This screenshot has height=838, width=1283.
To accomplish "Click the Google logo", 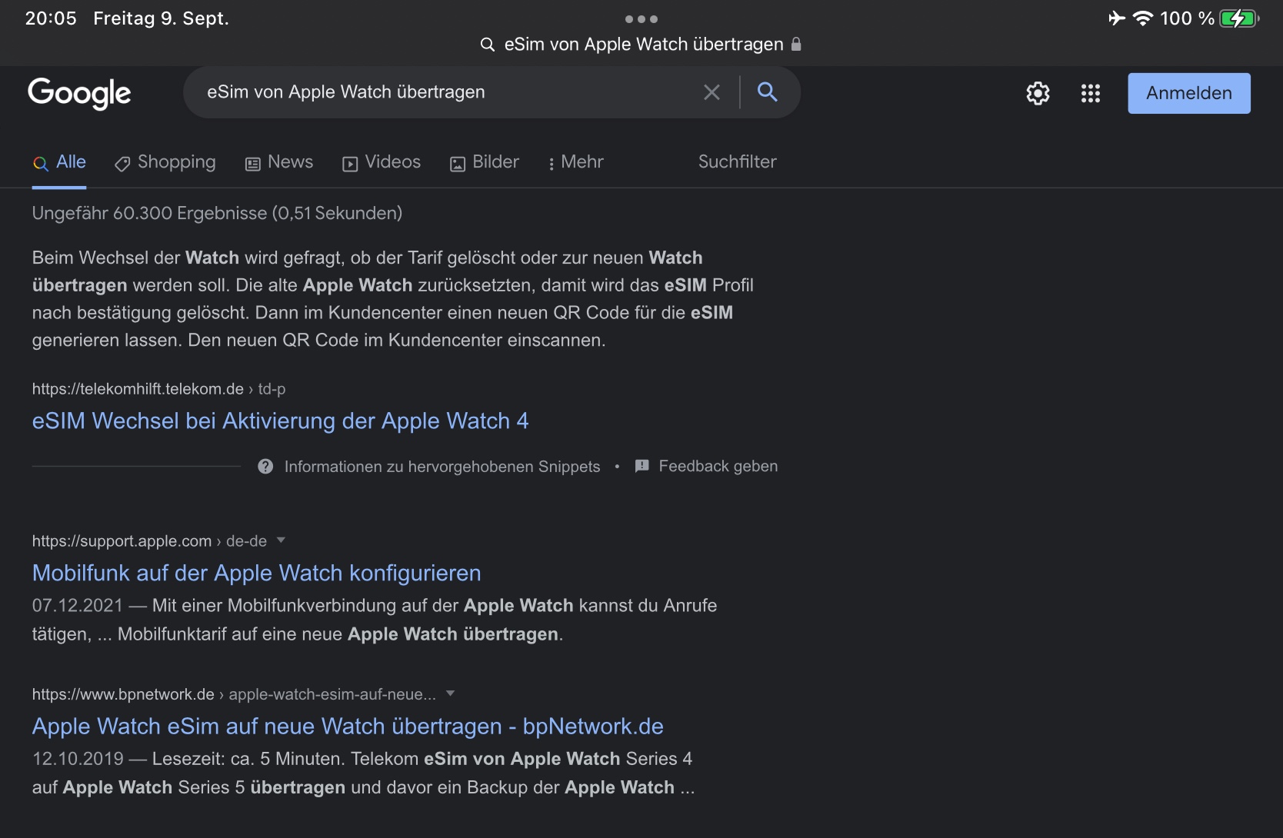I will 79,93.
